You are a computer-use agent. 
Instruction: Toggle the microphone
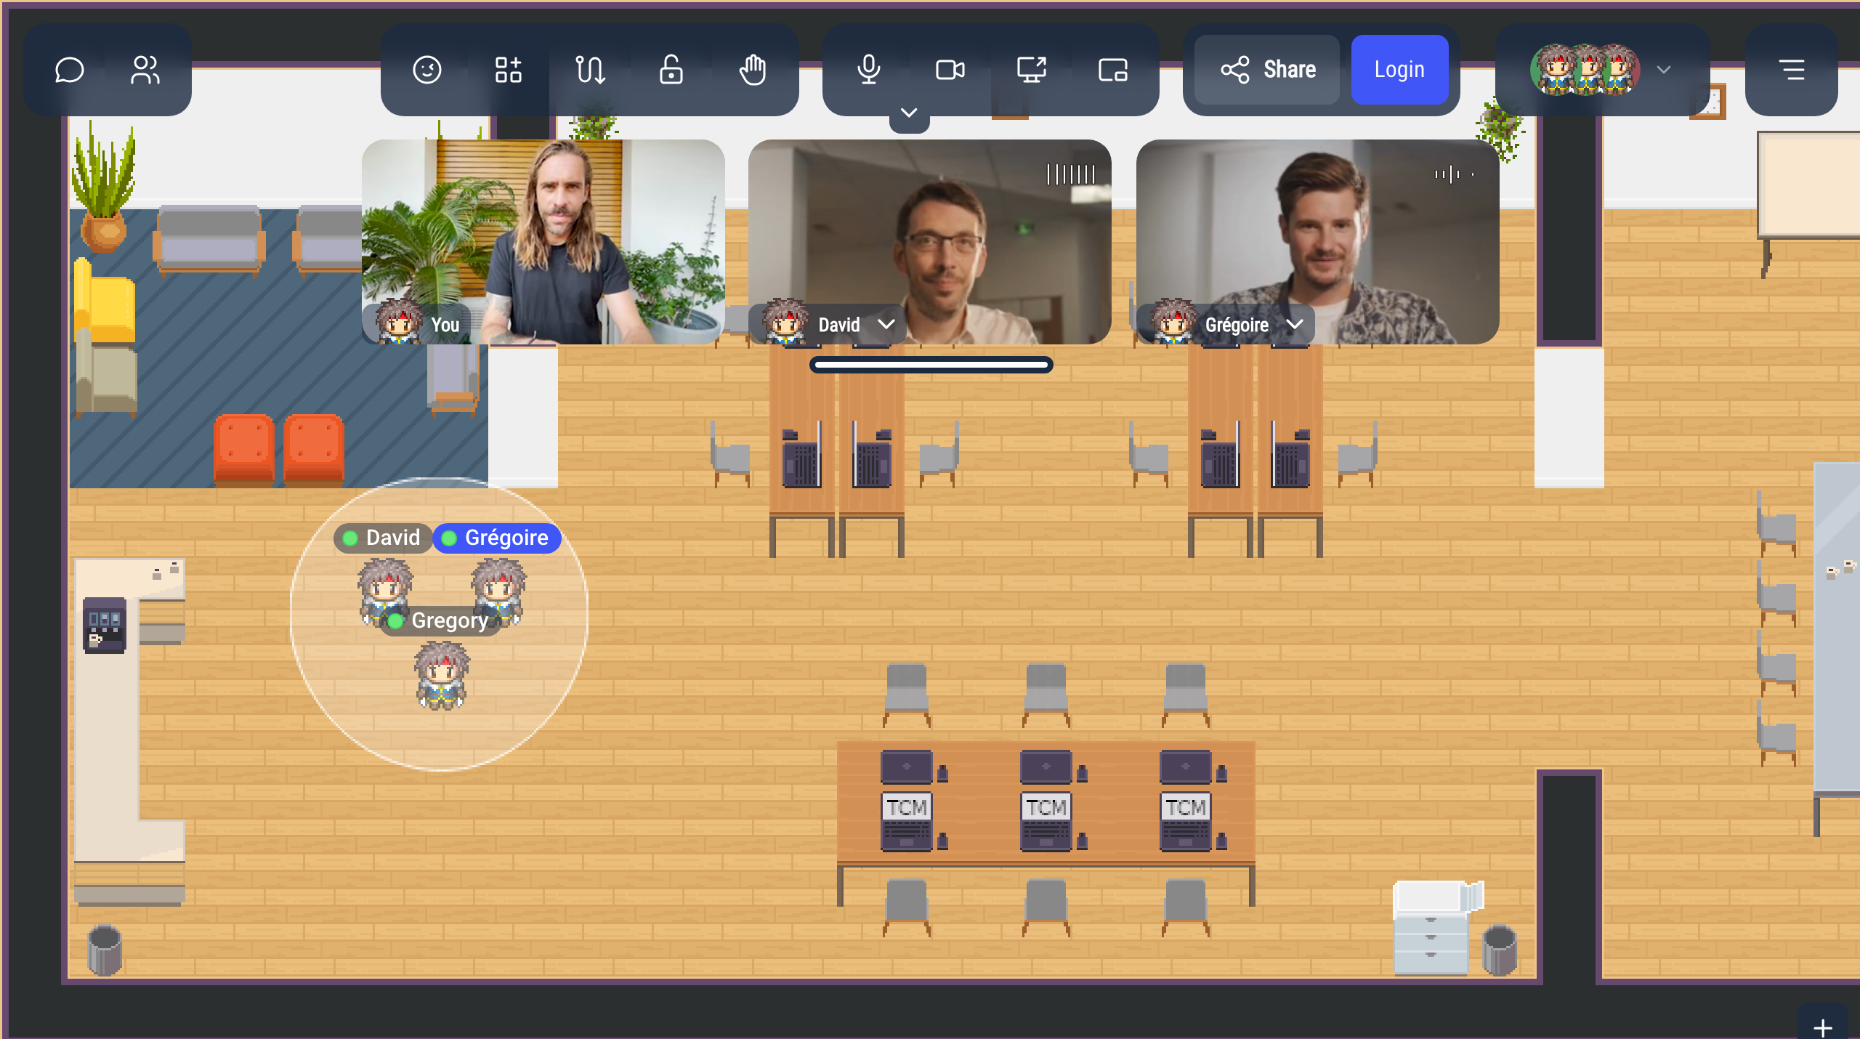pyautogui.click(x=869, y=70)
